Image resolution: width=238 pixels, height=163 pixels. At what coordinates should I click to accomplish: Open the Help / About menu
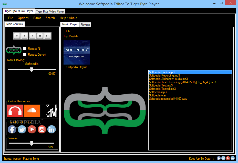tap(68, 18)
